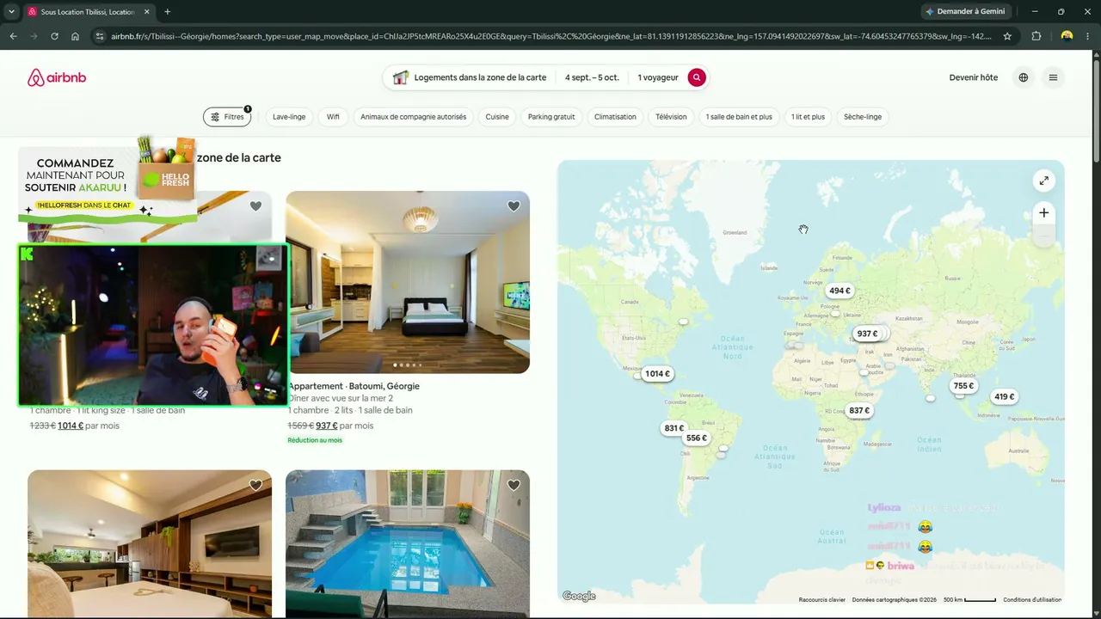Open Appartement · Batoumi, Géorgie listing title

[354, 386]
